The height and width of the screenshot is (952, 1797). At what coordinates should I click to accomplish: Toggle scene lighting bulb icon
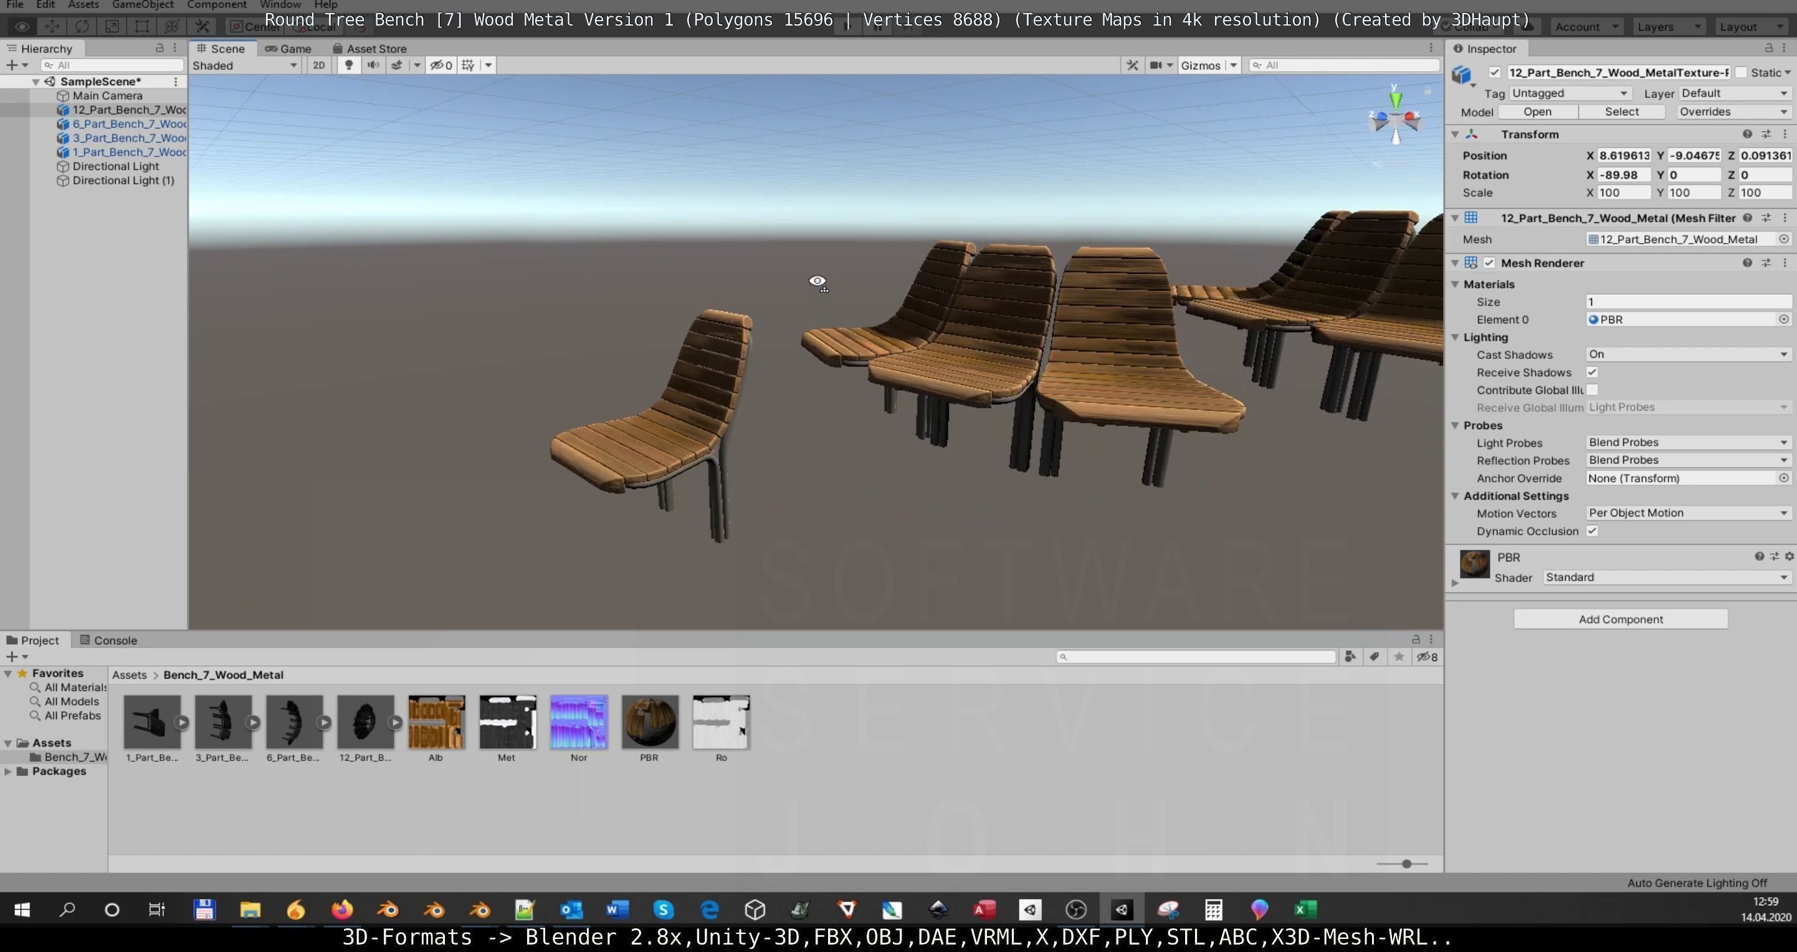[x=349, y=65]
